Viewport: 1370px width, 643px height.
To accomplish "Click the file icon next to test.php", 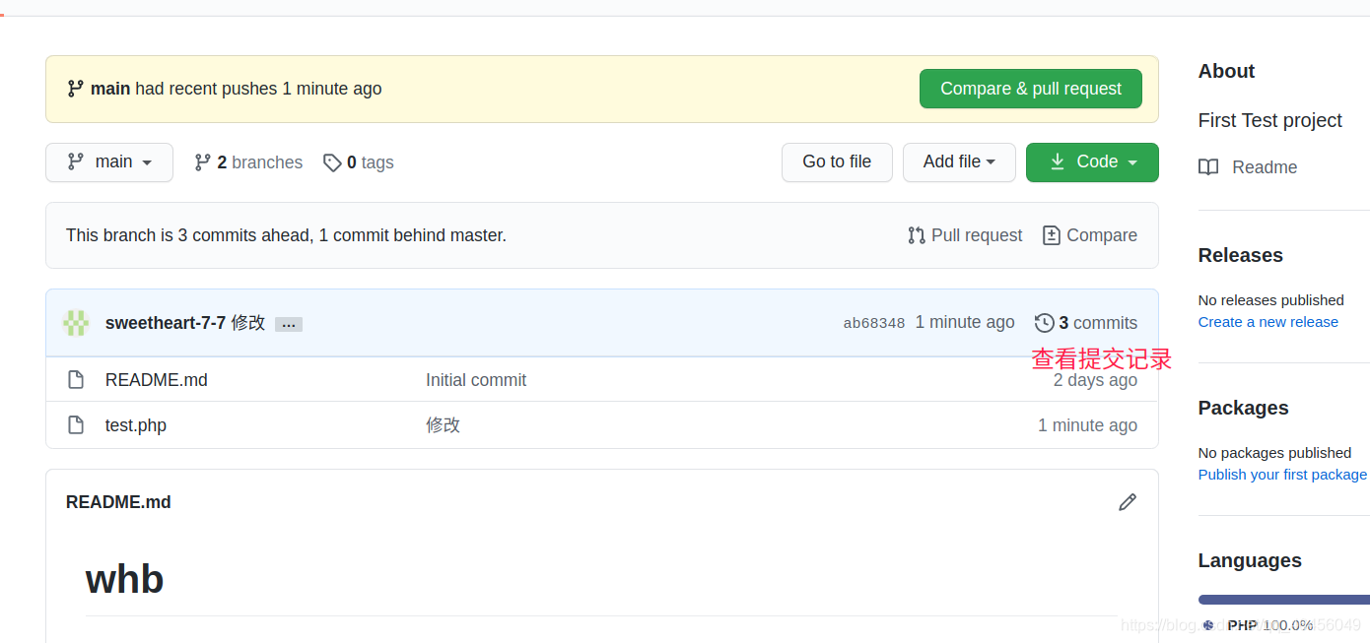I will (76, 425).
